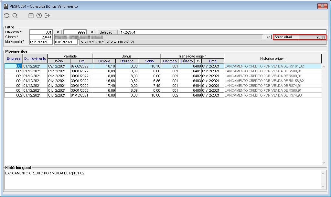Image resolution: width=331 pixels, height=197 pixels.
Task: Click the Movimento end date 03/12/2021
Action: 66,42
